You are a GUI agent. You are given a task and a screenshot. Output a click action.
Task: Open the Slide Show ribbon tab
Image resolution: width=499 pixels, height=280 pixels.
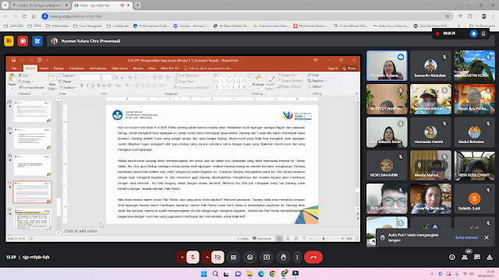coord(119,68)
